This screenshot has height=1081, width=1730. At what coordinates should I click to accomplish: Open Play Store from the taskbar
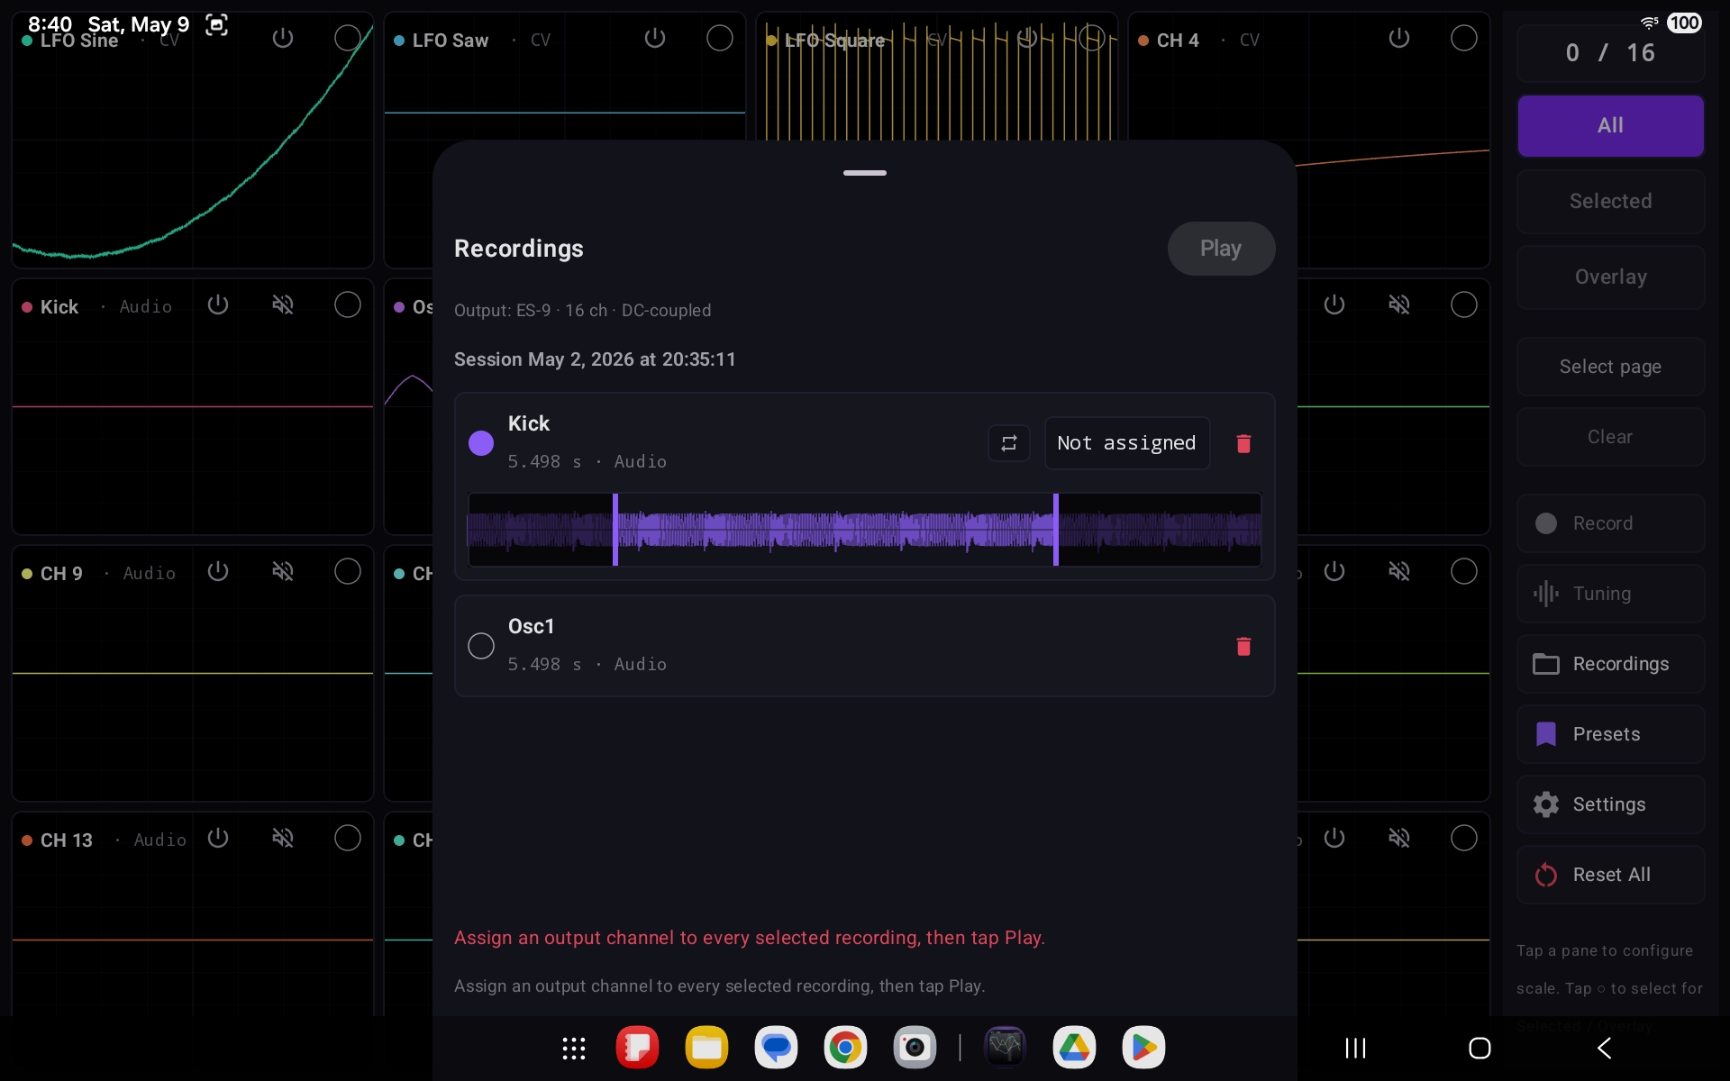[1143, 1048]
